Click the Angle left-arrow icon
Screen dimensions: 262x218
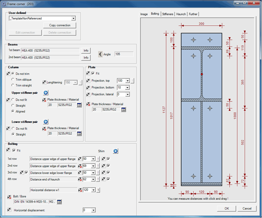[100, 54]
